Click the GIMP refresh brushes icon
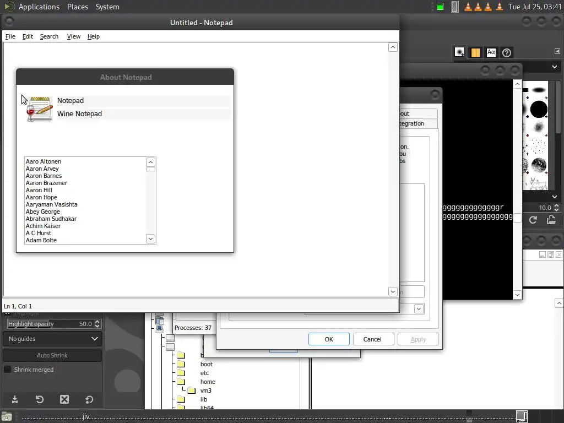564x423 pixels. pos(533,220)
